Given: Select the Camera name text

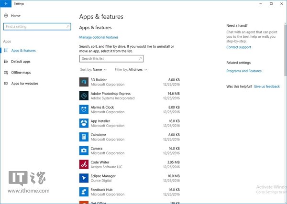Looking at the screenshot, I should pos(97,149).
